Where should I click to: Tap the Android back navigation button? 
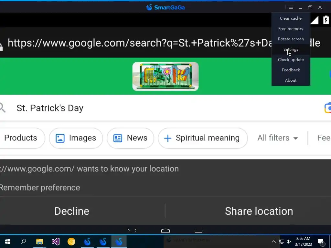point(132,231)
